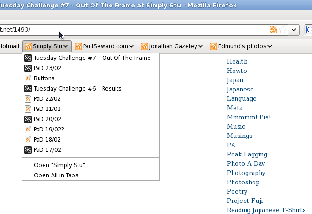Click the icon next to PaD 19/02?
The width and height of the screenshot is (312, 214).
28,130
